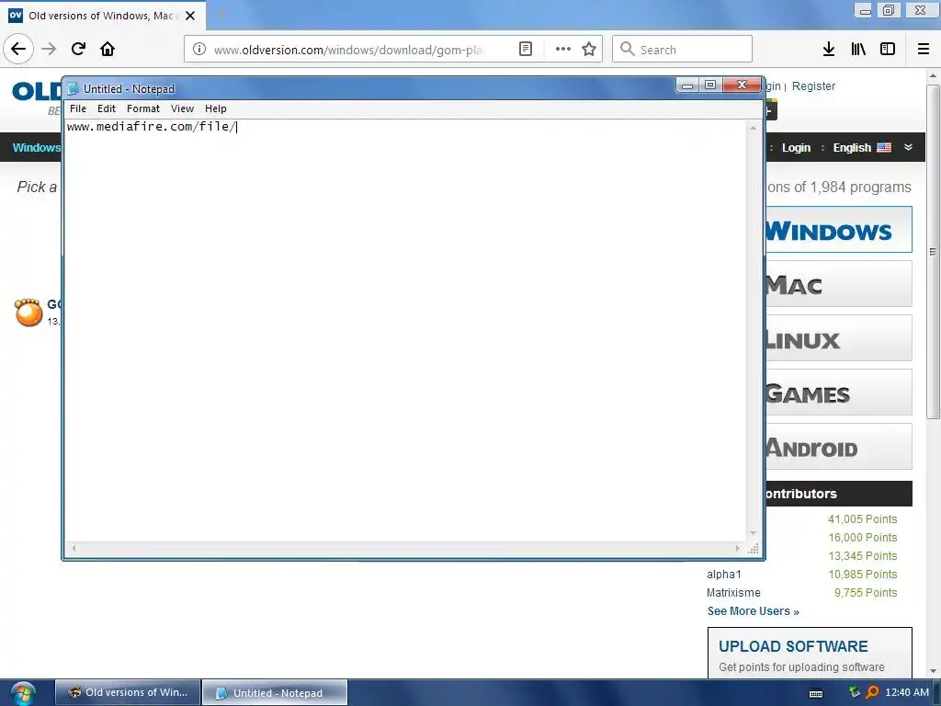Open the See More Users link
941x706 pixels.
pos(754,611)
